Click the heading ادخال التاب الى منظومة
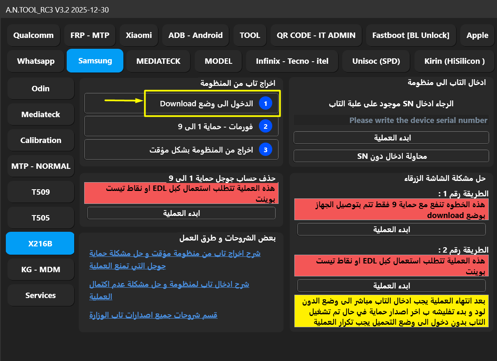The height and width of the screenshot is (361, 497). click(x=447, y=83)
